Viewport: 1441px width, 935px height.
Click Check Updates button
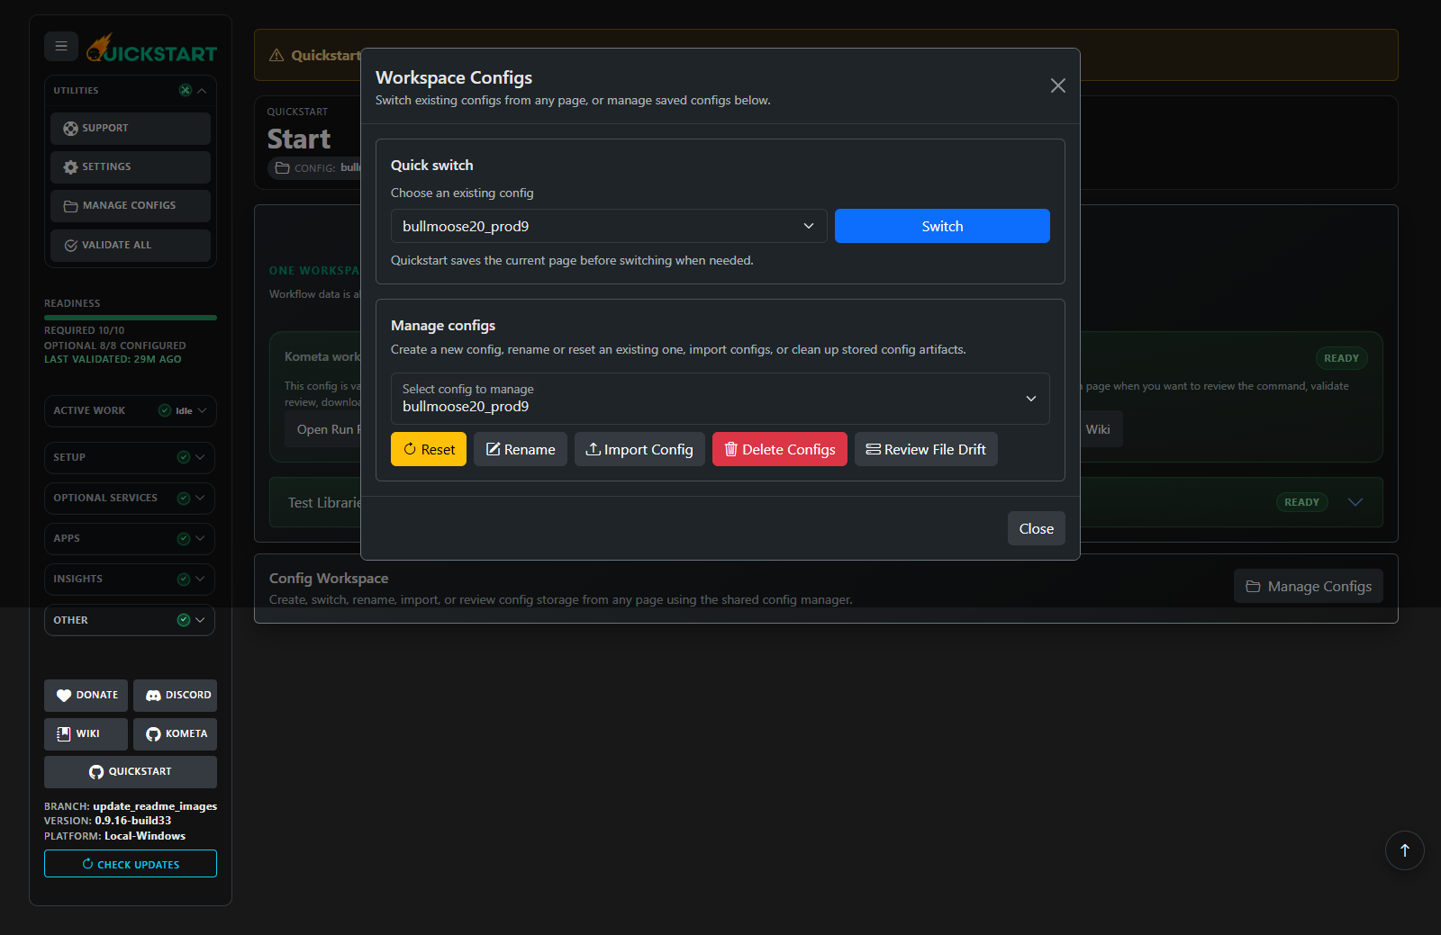(131, 864)
